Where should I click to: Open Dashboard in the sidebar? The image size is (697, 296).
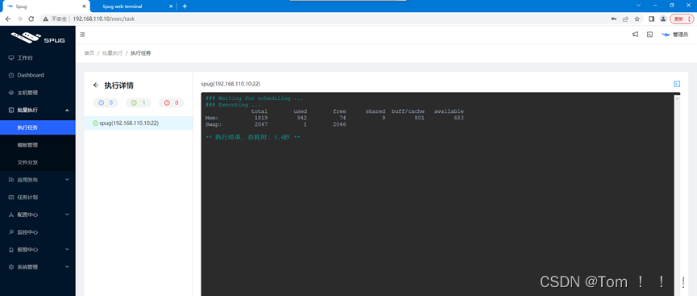[x=38, y=75]
